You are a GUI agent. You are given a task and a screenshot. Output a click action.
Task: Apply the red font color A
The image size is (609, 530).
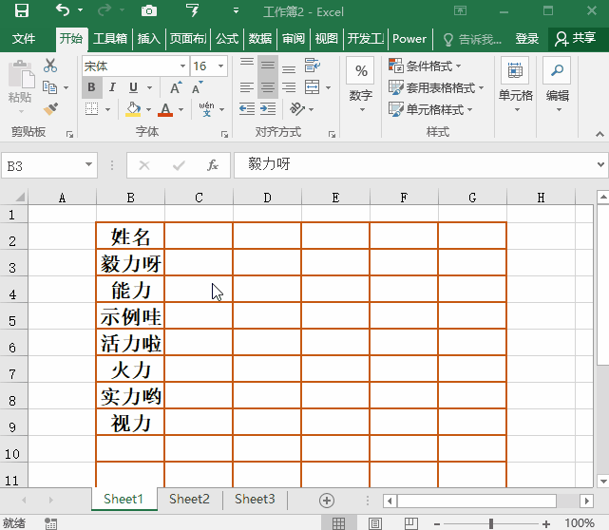pyautogui.click(x=165, y=109)
